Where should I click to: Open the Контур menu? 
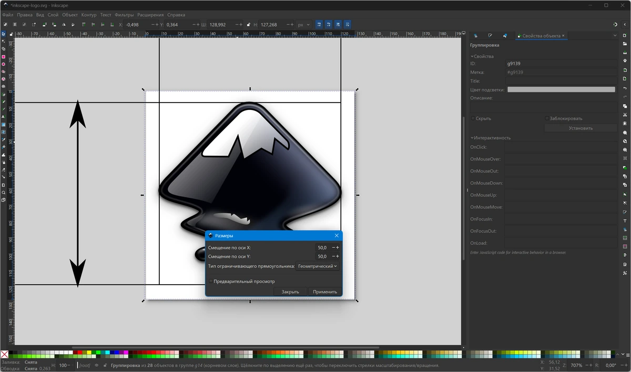coord(89,15)
